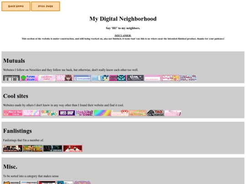Select the Cool sites section heading

[x=15, y=96]
